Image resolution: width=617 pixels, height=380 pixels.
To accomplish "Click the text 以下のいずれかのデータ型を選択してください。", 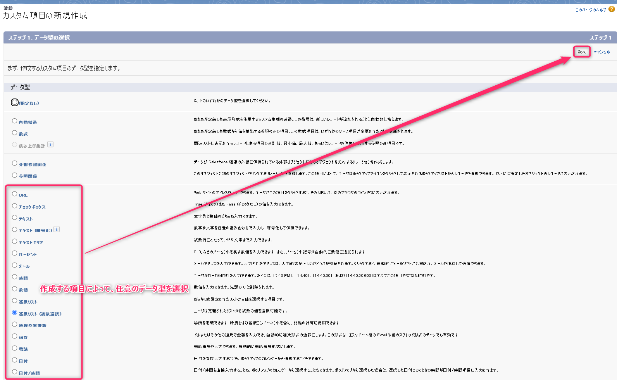I will pos(233,100).
